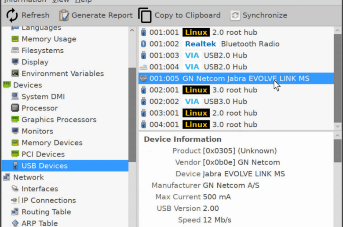
Task: Select PCI Devices in the sidebar
Action: tap(43, 154)
